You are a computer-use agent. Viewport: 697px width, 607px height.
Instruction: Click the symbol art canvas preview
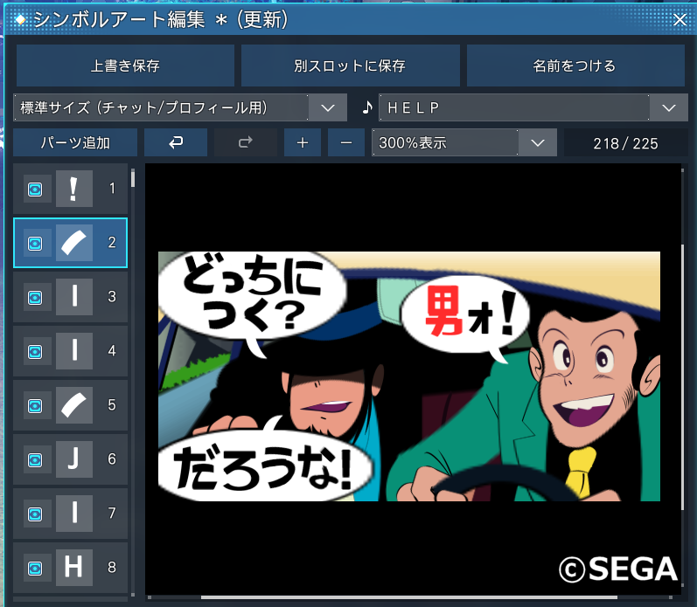click(413, 379)
